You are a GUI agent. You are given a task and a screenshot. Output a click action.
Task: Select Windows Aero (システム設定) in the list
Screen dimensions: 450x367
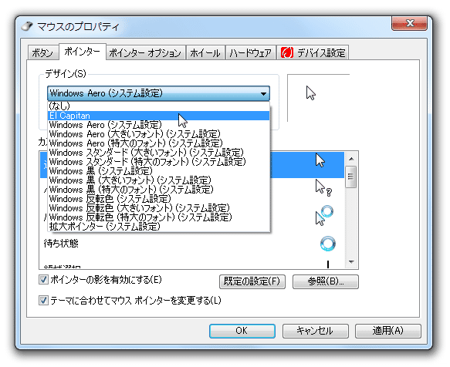click(158, 125)
